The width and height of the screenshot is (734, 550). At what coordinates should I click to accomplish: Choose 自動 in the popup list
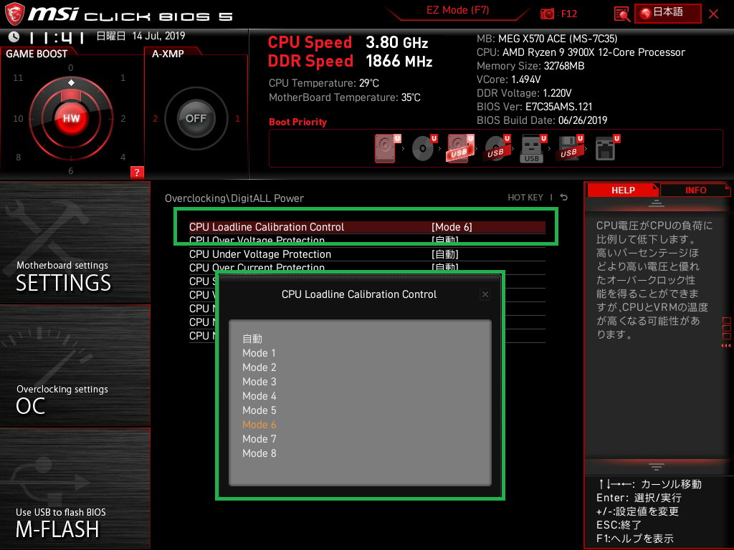tap(252, 339)
